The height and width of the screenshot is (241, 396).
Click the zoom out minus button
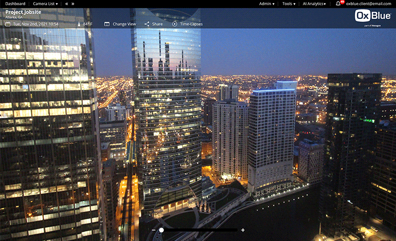tap(154, 230)
